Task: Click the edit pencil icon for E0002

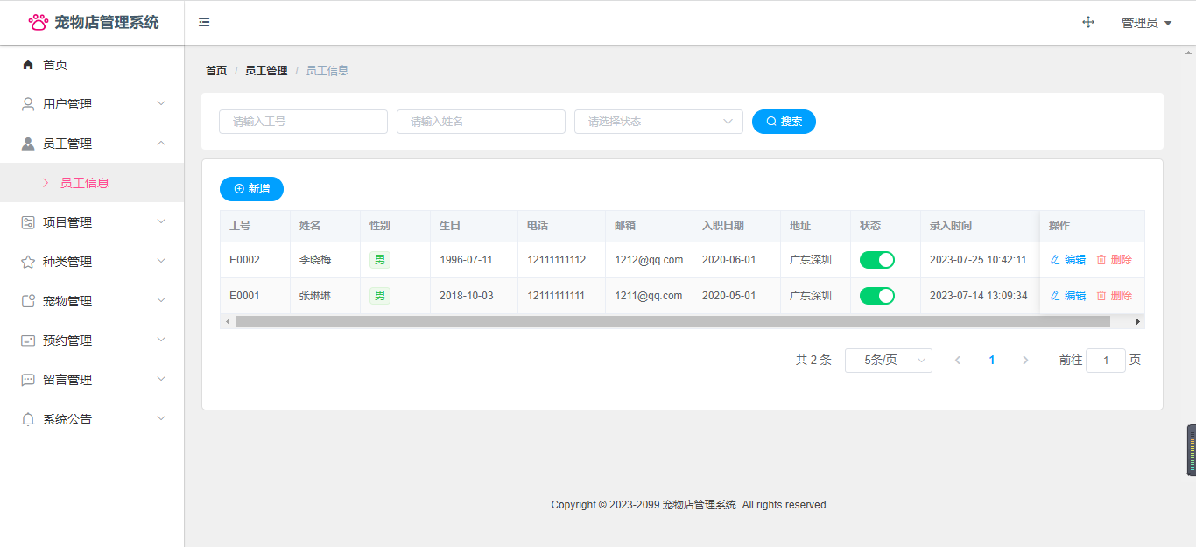Action: click(1055, 260)
